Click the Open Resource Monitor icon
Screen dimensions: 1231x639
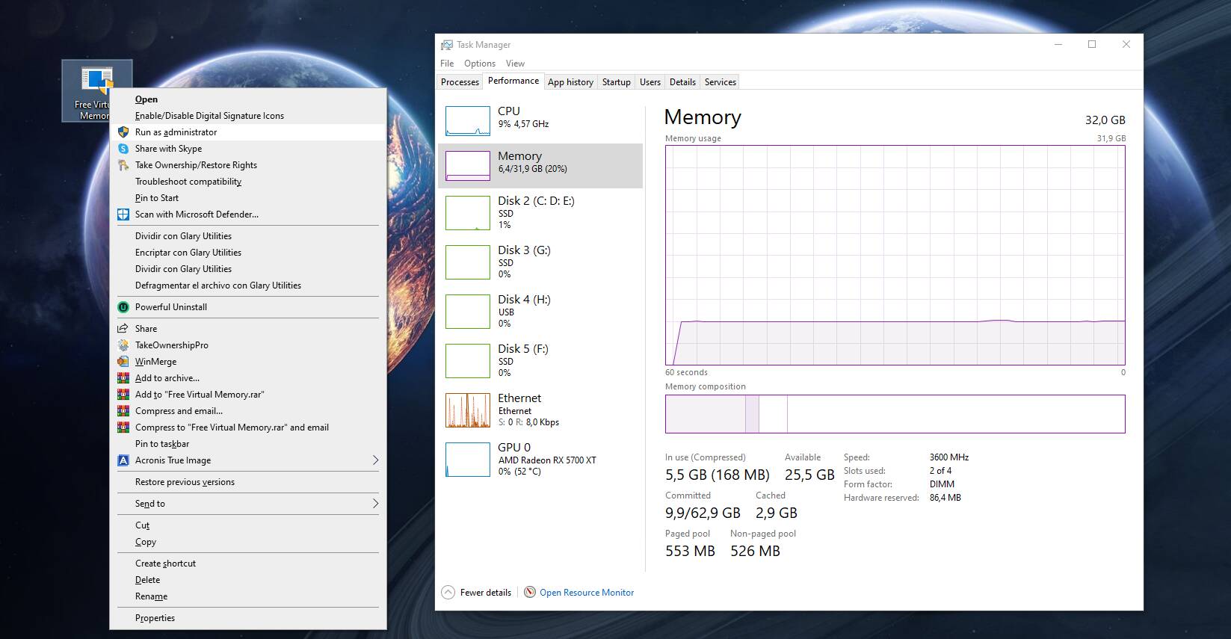tap(530, 593)
